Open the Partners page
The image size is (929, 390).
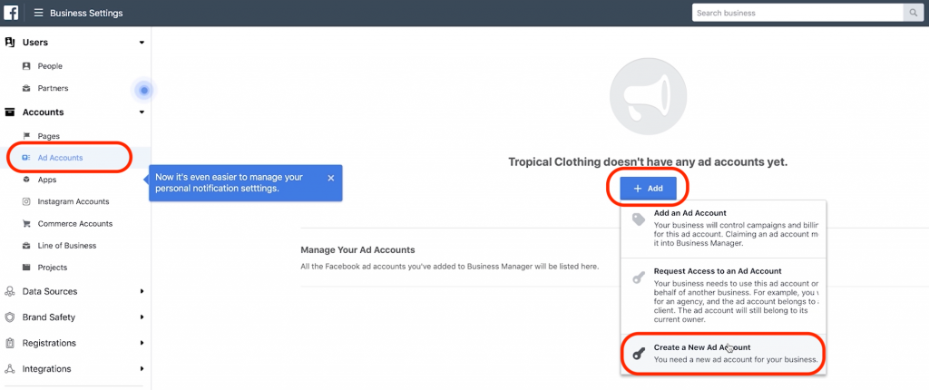(x=53, y=88)
